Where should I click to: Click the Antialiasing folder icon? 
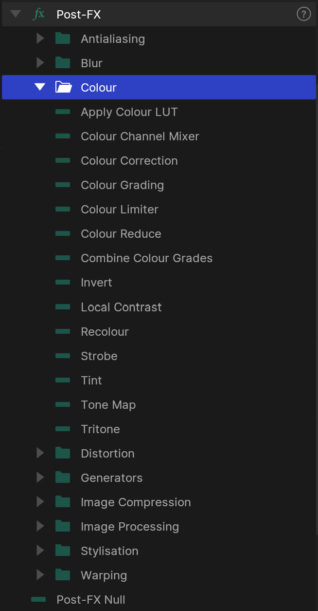[x=63, y=38]
